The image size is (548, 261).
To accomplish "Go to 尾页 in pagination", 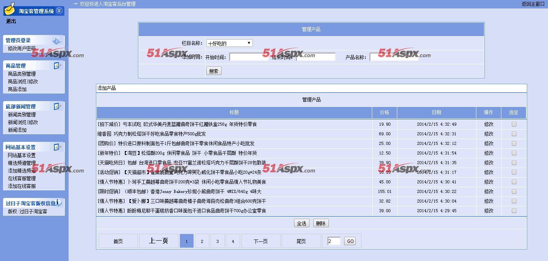I will click(301, 241).
